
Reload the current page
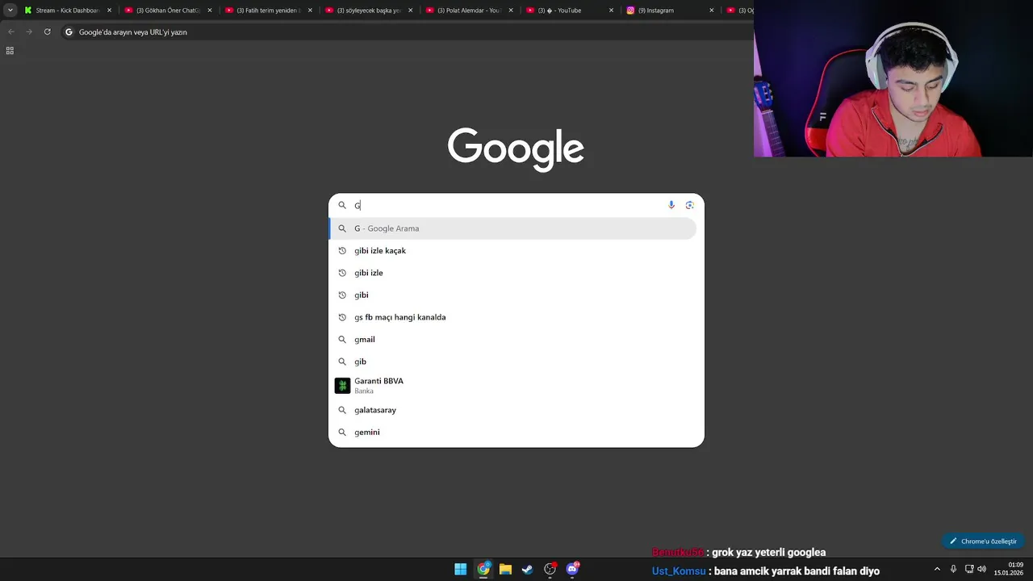[47, 31]
